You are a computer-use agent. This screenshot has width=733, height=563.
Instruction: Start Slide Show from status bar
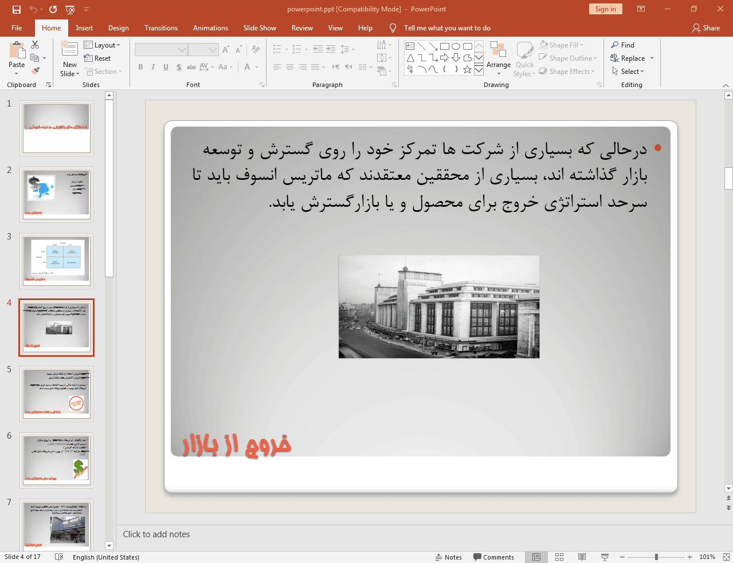(605, 557)
